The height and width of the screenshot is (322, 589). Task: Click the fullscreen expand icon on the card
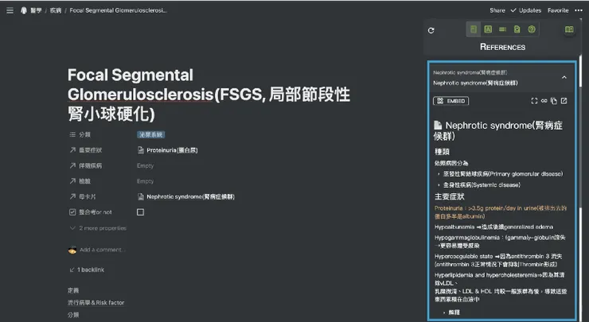tap(534, 101)
